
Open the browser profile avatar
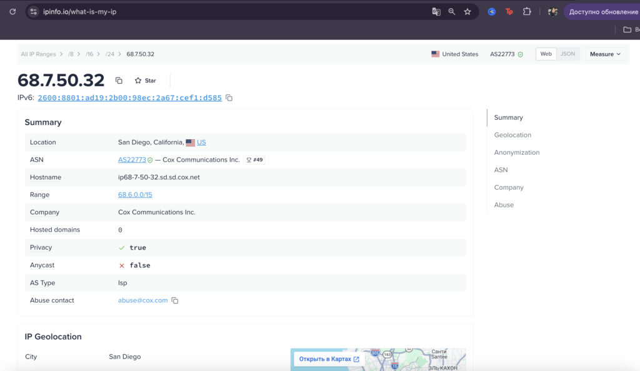552,12
